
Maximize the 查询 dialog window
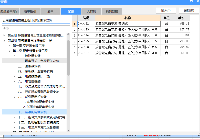click(191, 1)
